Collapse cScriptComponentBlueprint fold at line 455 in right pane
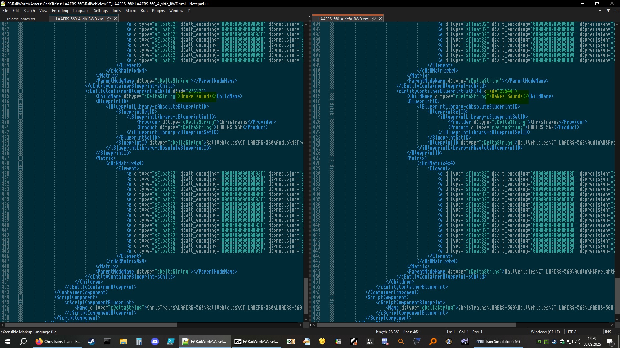Screen dimensions: 620x348 coord(332,303)
